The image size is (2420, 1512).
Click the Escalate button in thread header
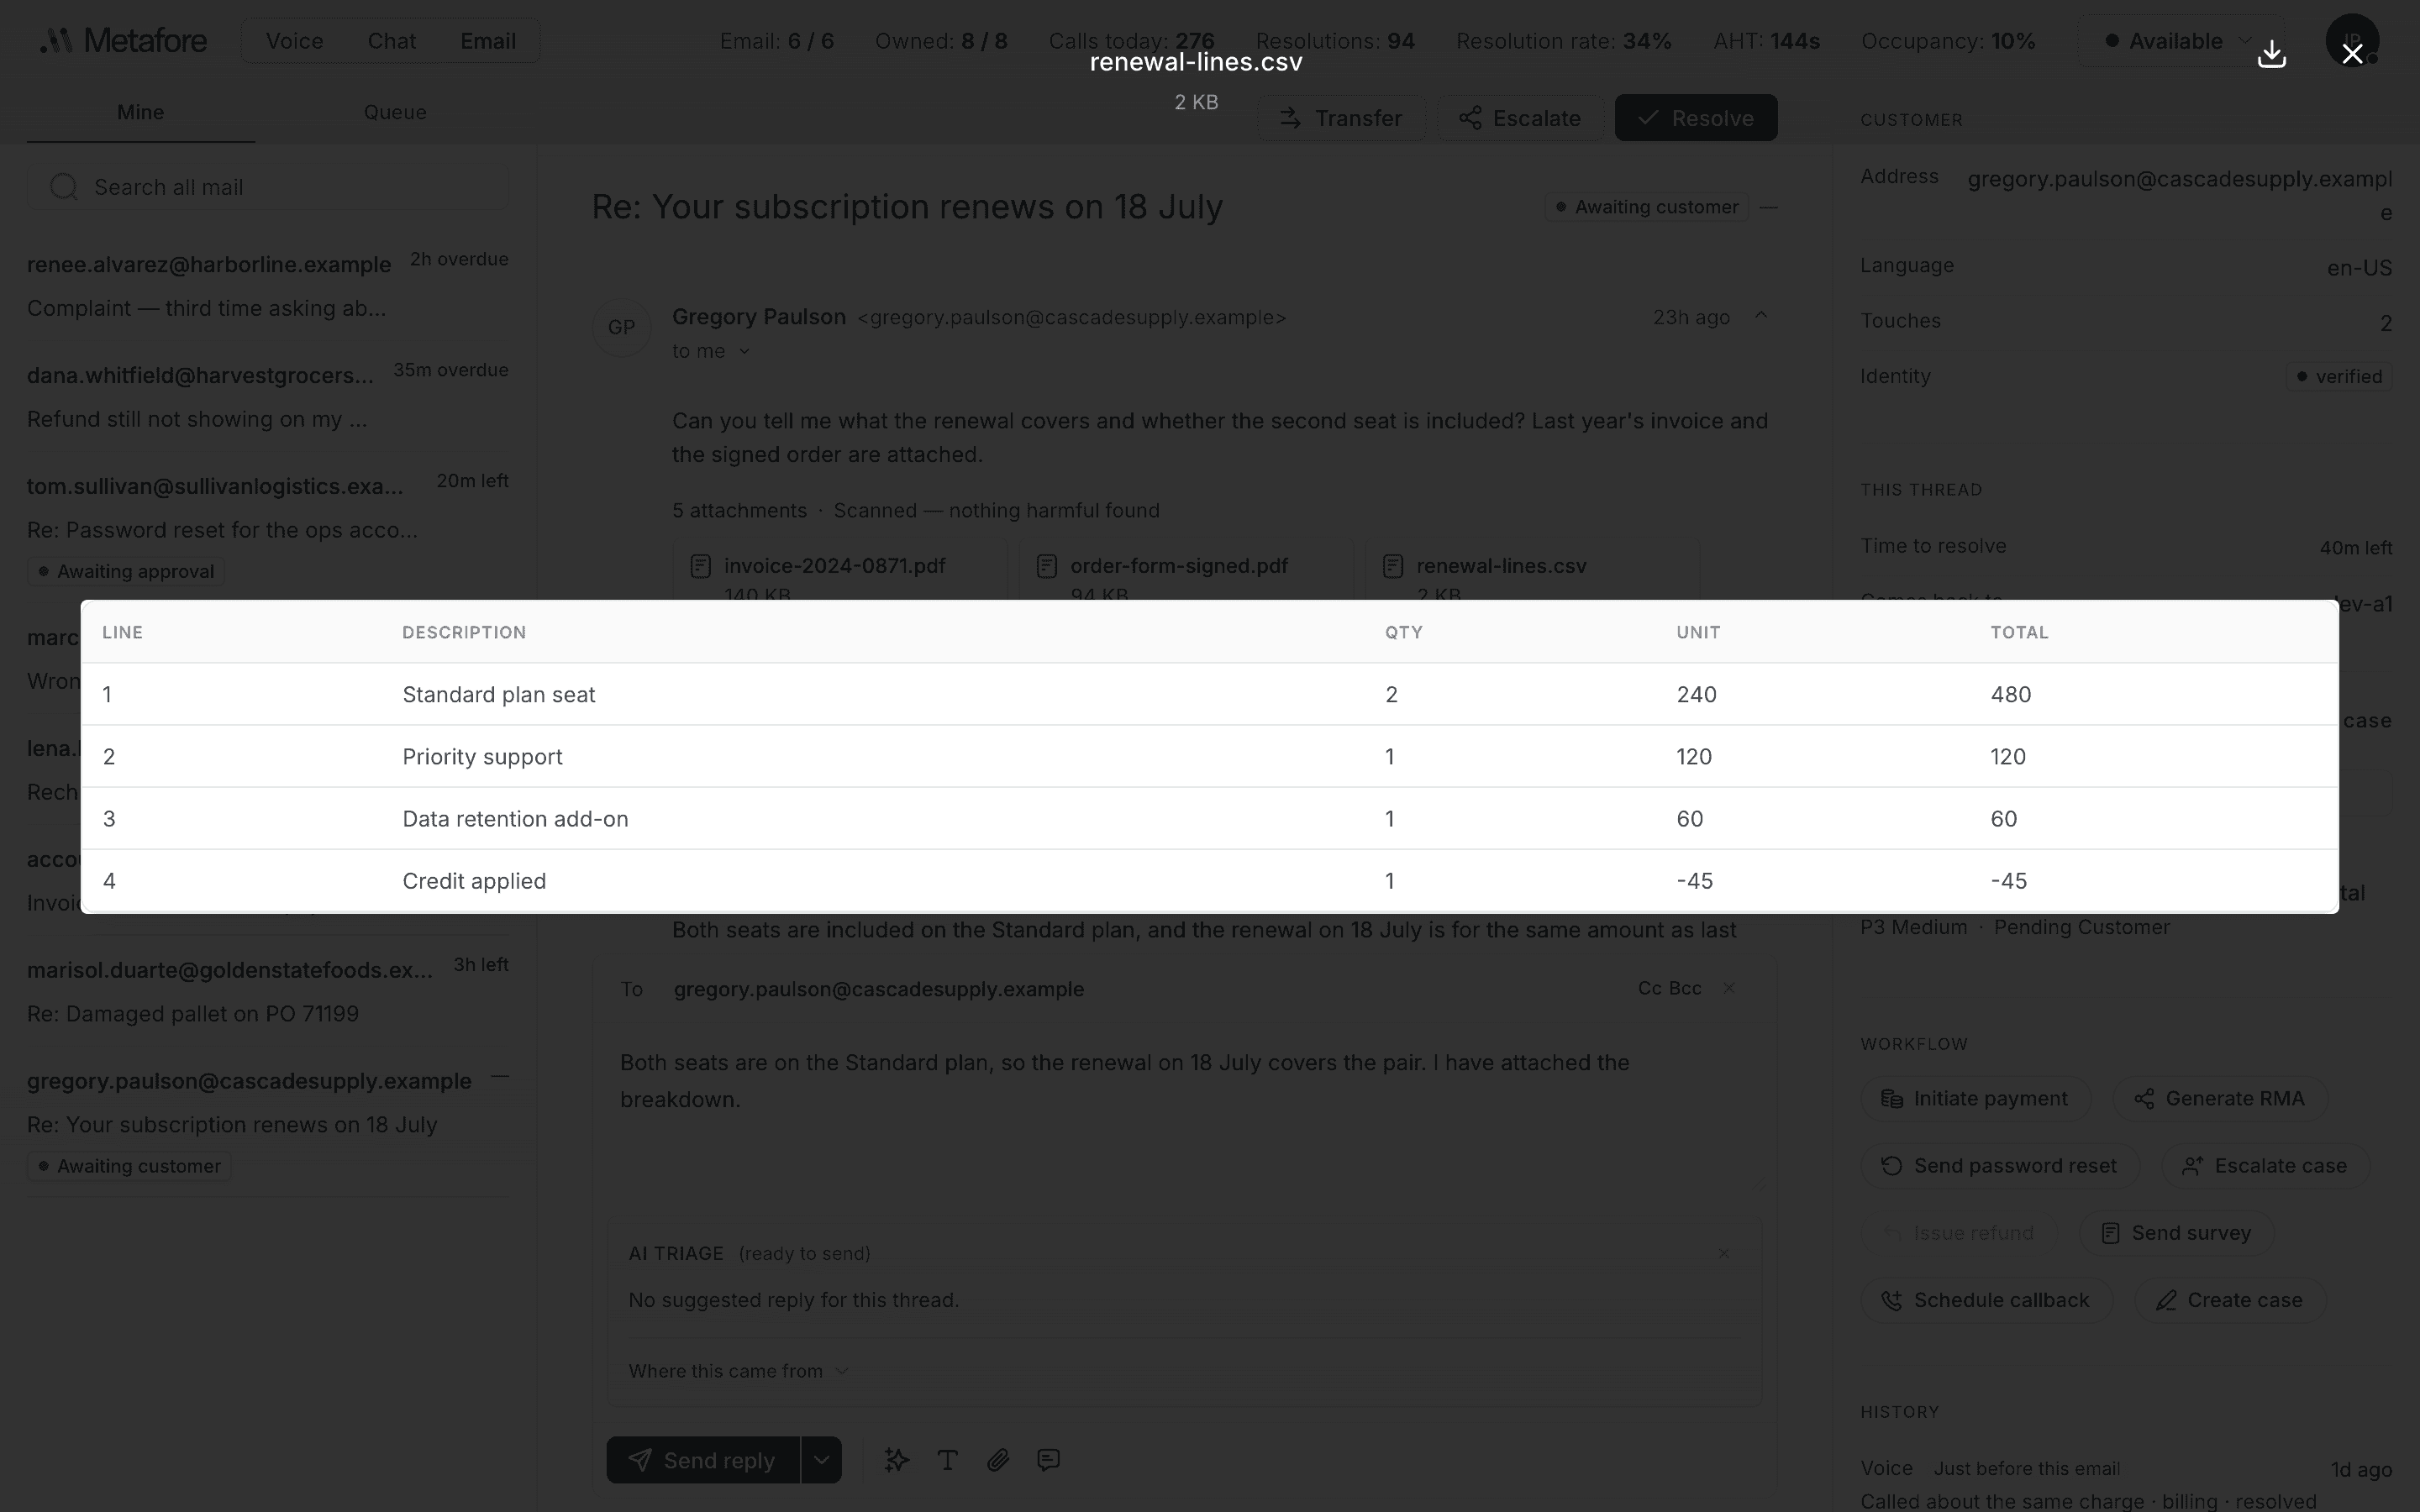tap(1520, 118)
